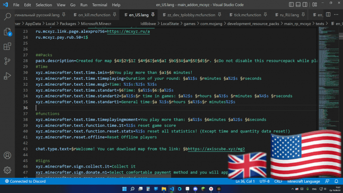Open the Run menu
The height and width of the screenshot is (193, 343).
click(84, 5)
